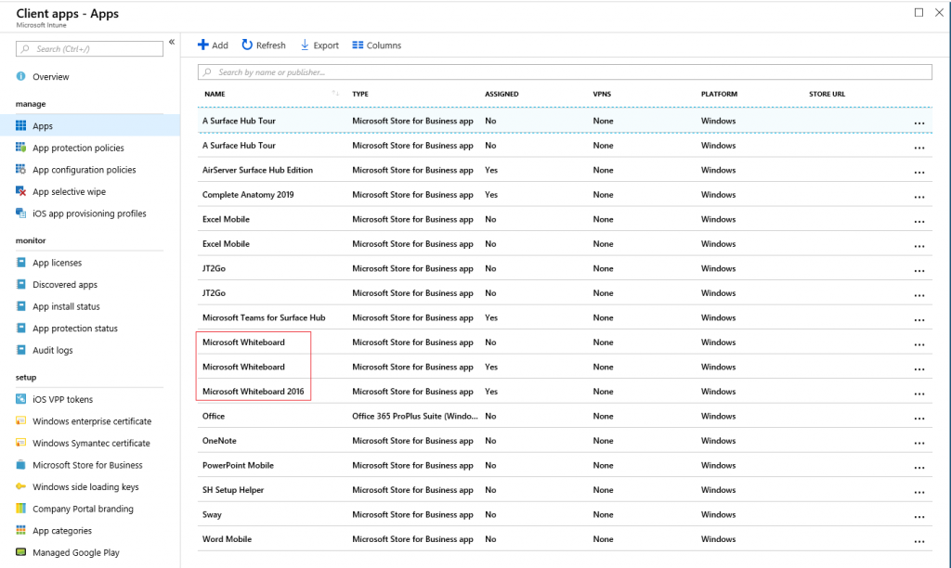Open the Columns chooser
This screenshot has width=951, height=568.
[x=376, y=45]
